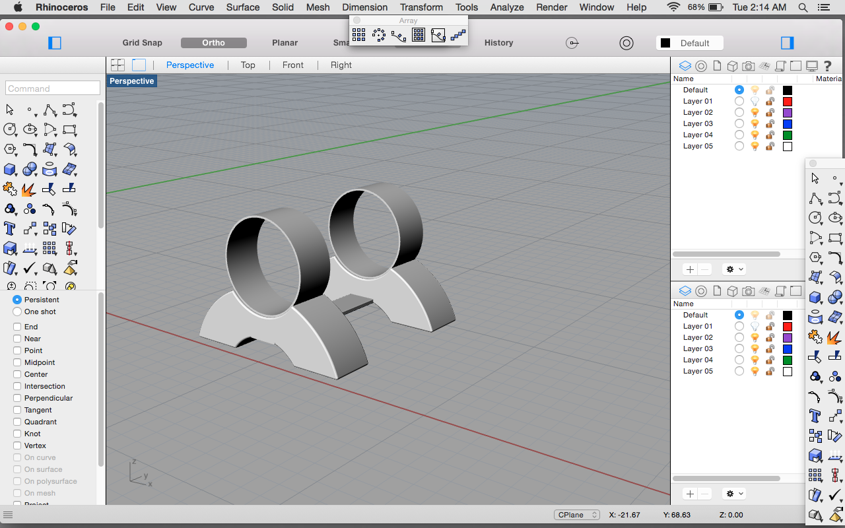
Task: Choose the Polyline tool in left toolbar
Action: point(50,109)
